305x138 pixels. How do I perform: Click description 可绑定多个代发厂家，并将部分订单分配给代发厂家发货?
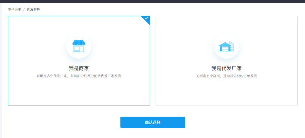coord(79,76)
